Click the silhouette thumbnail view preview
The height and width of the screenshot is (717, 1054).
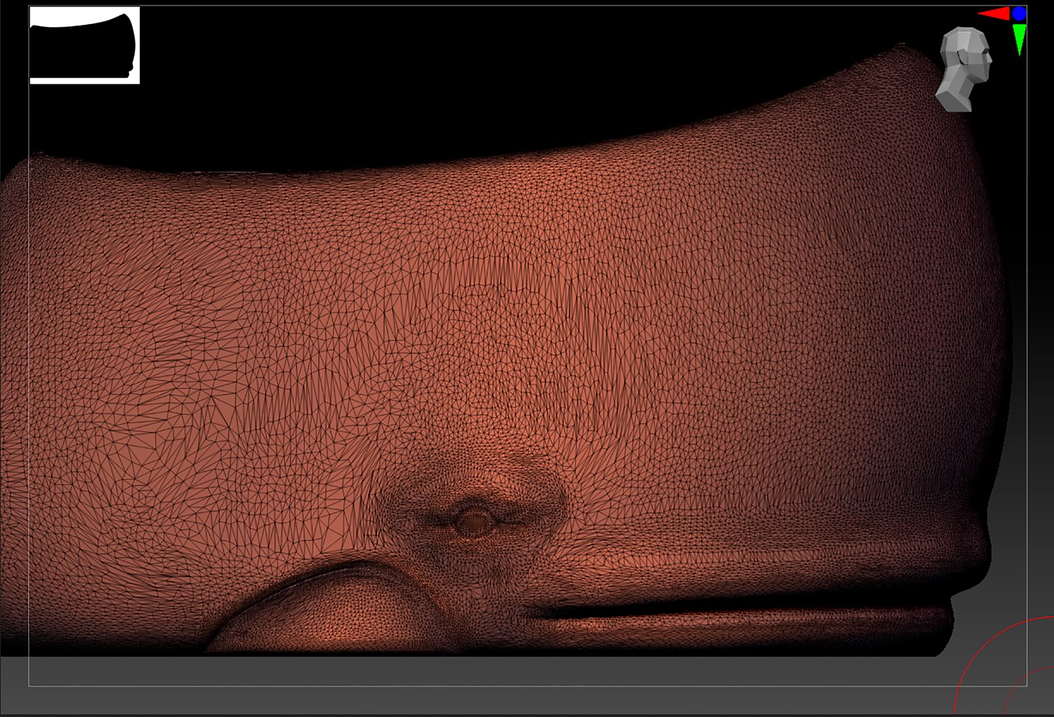tap(85, 45)
